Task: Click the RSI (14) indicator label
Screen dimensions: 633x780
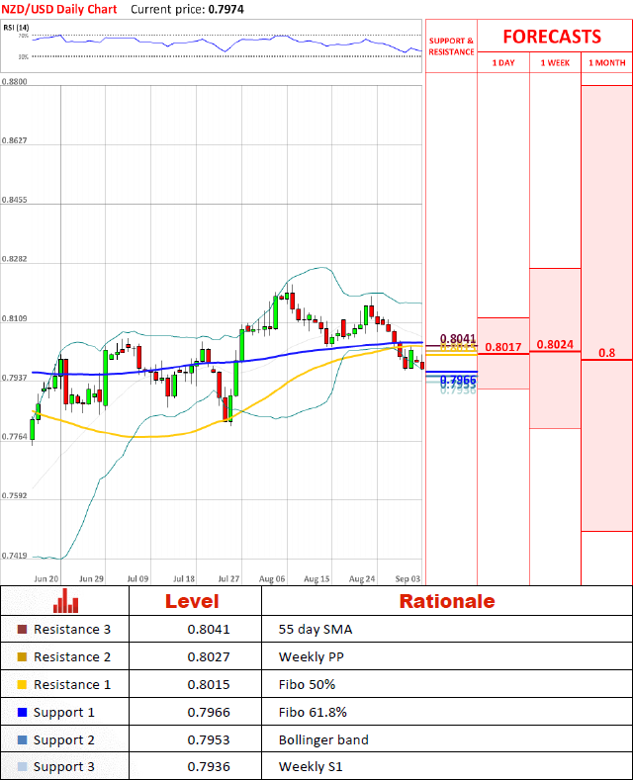Action: pos(15,27)
